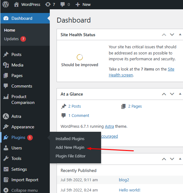Open the Hello world! post link
Image resolution: width=183 pixels, height=193 pixels.
[x=130, y=190]
